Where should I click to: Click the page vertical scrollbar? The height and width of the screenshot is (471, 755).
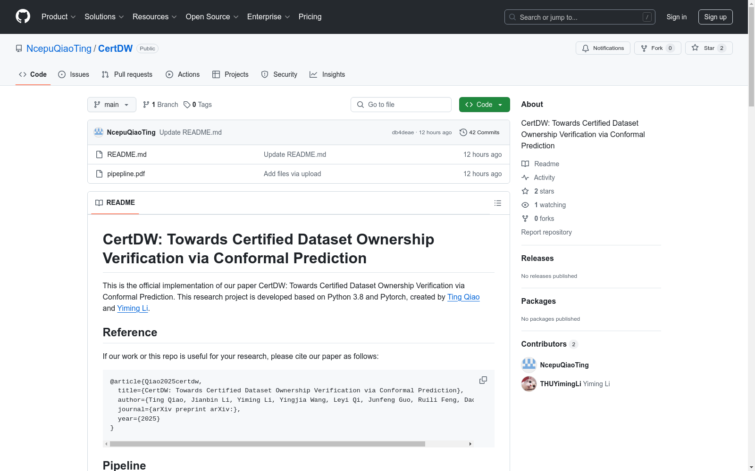click(751, 57)
